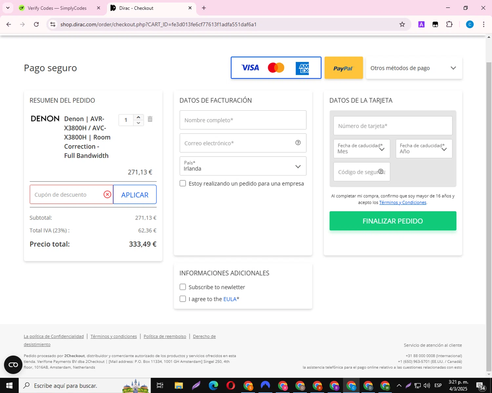Viewport: 492px width, 393px height.
Task: Switch to Verify Codes — SimplyCodes tab
Action: [57, 8]
